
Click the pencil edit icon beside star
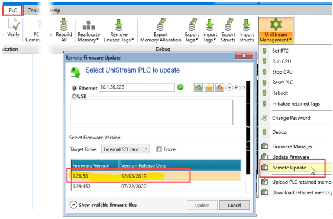tap(219, 87)
